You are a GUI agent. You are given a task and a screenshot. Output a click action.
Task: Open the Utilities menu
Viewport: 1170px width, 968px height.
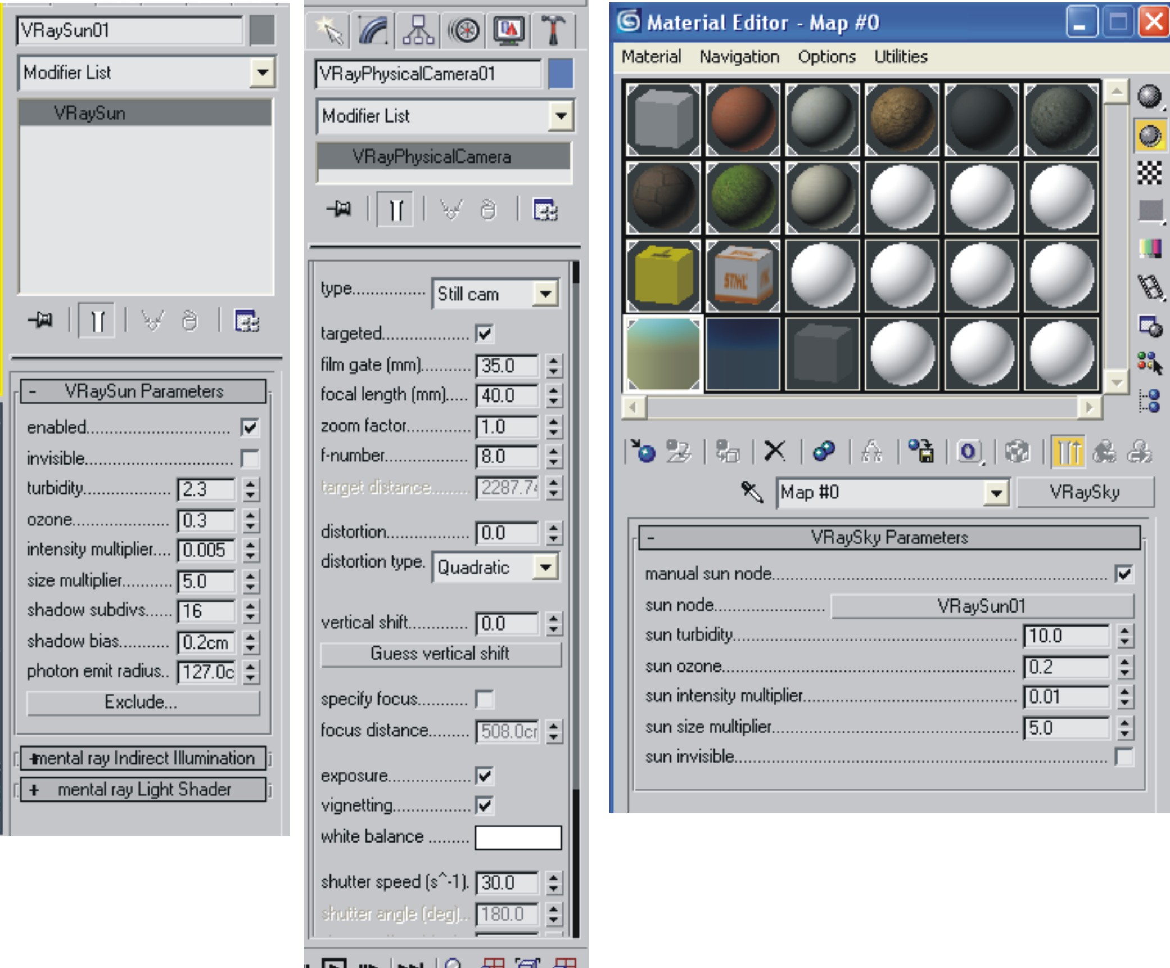click(900, 57)
